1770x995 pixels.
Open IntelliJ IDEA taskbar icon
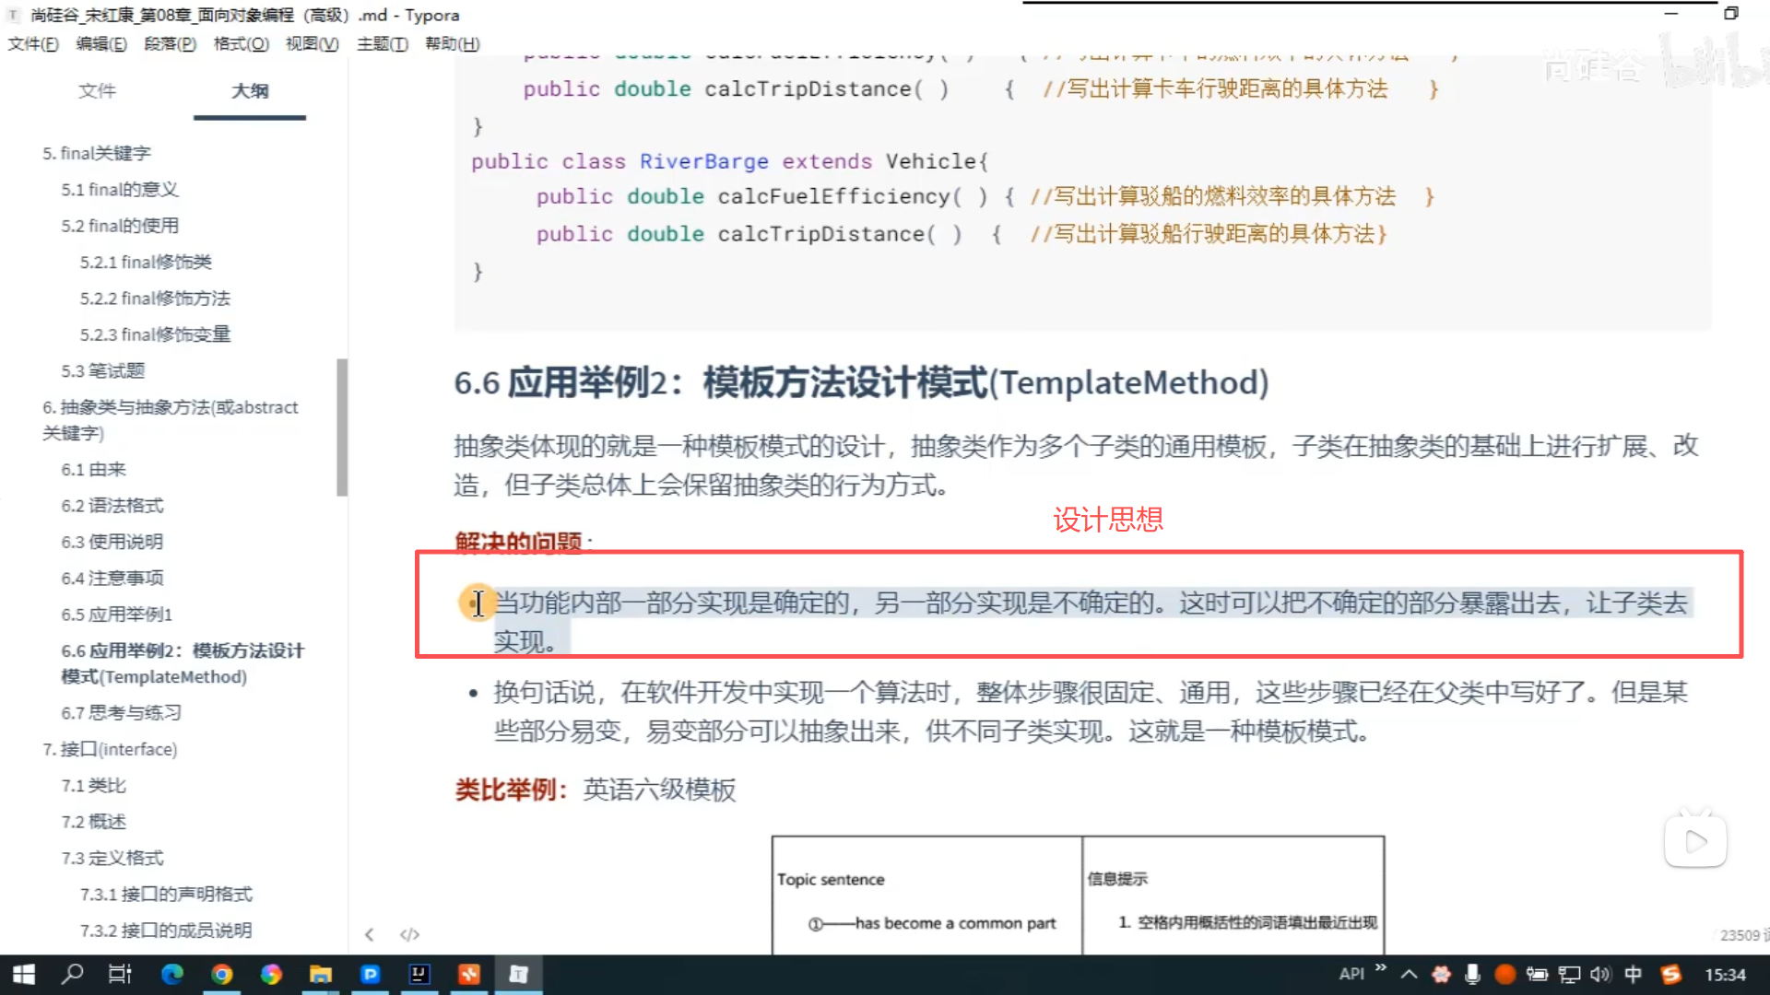point(419,974)
